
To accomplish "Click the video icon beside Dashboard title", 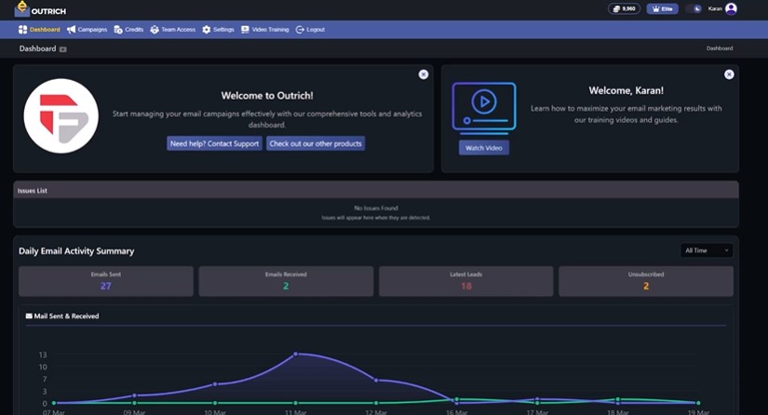I will [x=62, y=49].
